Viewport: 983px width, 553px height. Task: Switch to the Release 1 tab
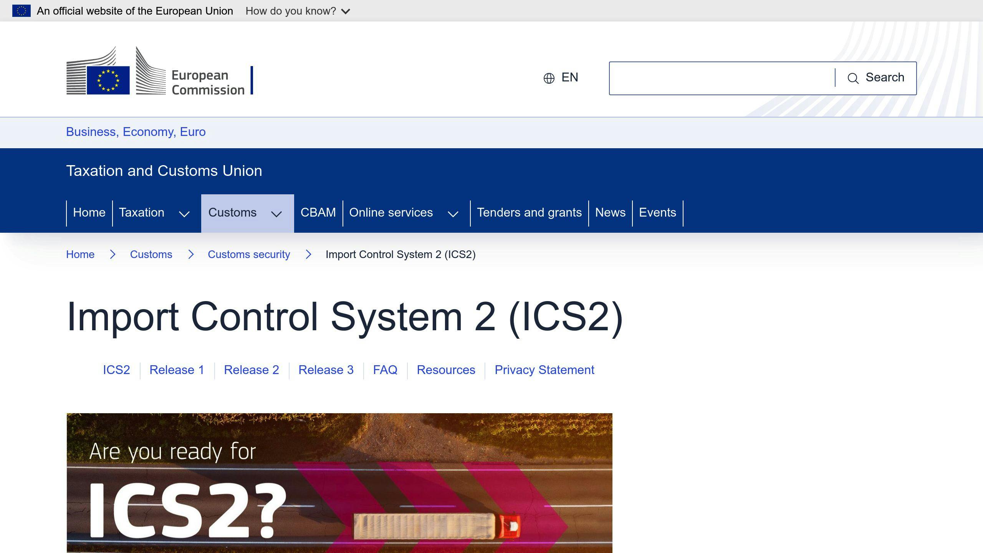(176, 370)
